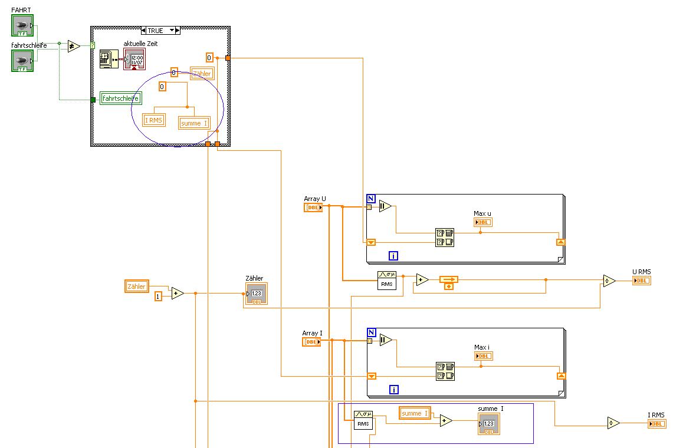
Task: Click Absolute Value node in lower loop
Action: point(386,340)
